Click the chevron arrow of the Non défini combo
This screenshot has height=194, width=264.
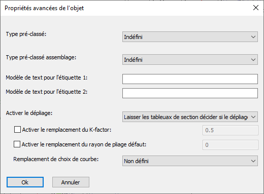pos(253,161)
